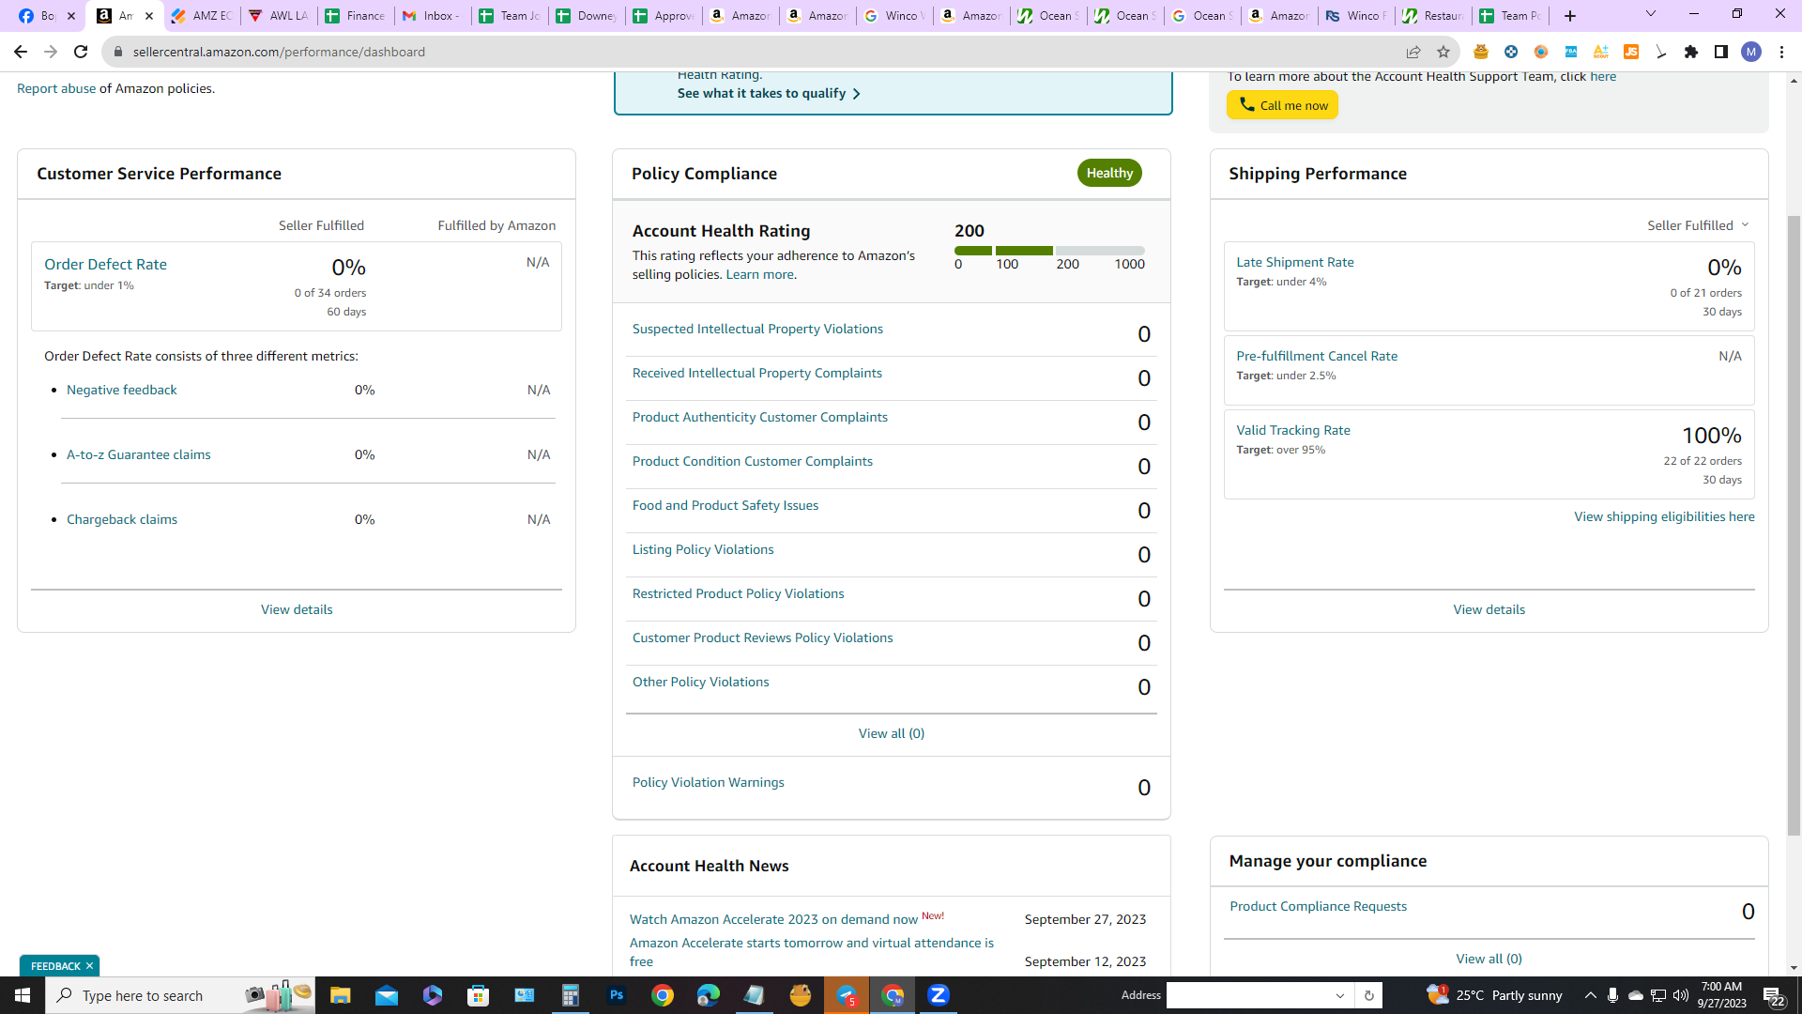Open Calculator from the taskbar
Screen dimensions: 1802x1014
[571, 995]
